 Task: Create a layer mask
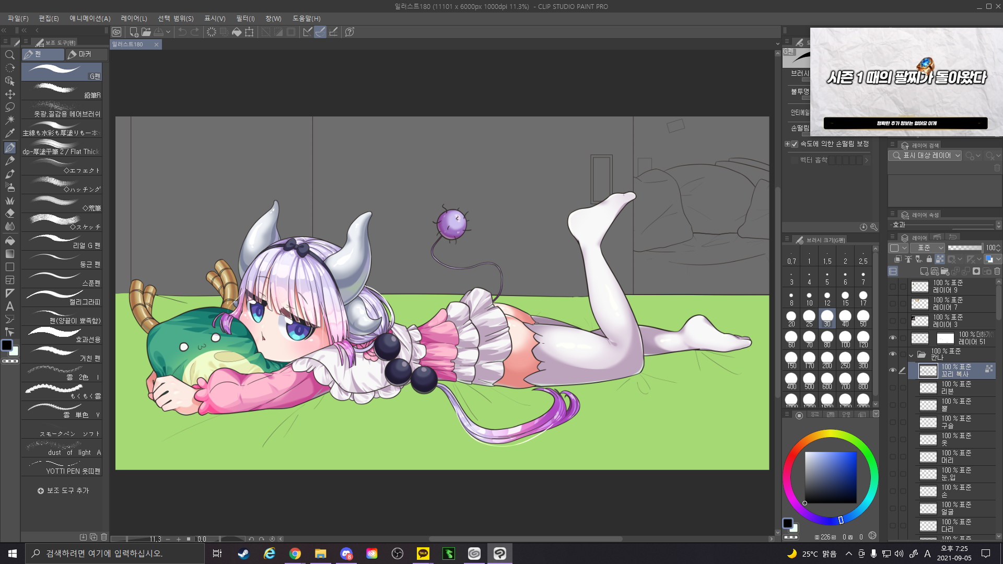pos(976,271)
